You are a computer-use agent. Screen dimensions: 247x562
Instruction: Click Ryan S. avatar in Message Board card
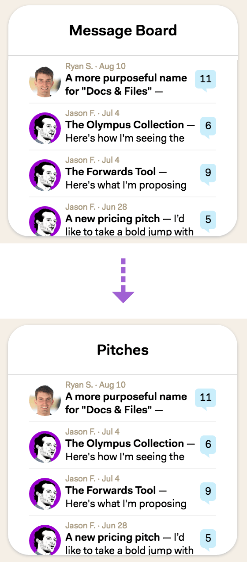pos(45,81)
